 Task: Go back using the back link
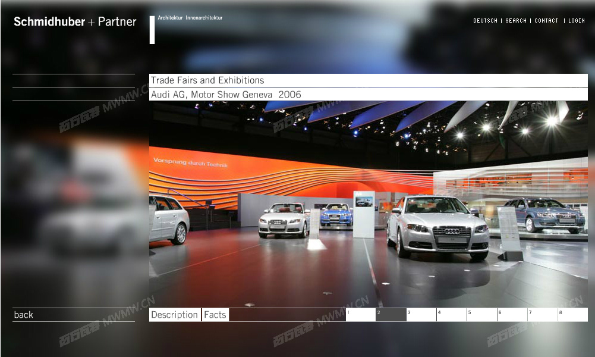tap(24, 315)
